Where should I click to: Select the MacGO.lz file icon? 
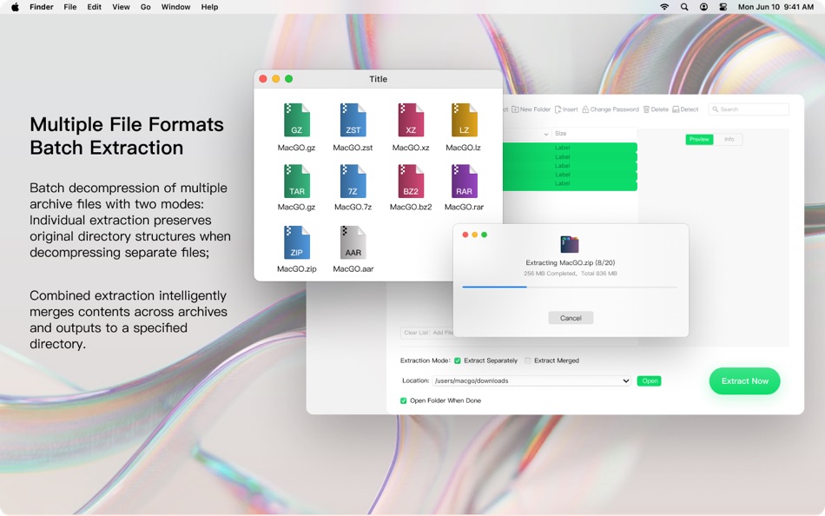click(464, 121)
